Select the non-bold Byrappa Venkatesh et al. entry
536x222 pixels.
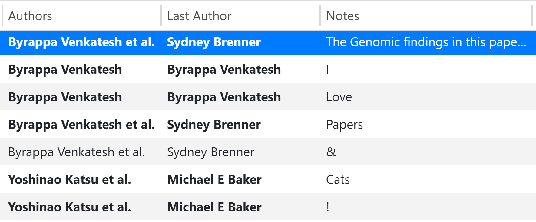(76, 152)
